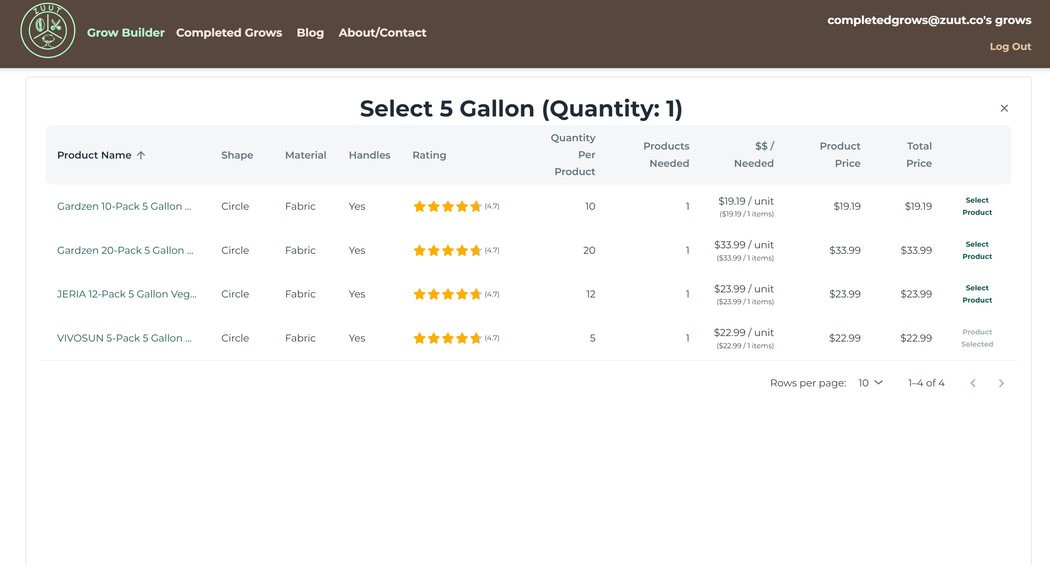The height and width of the screenshot is (565, 1050).
Task: Sort by Product Price header
Action: coord(840,155)
